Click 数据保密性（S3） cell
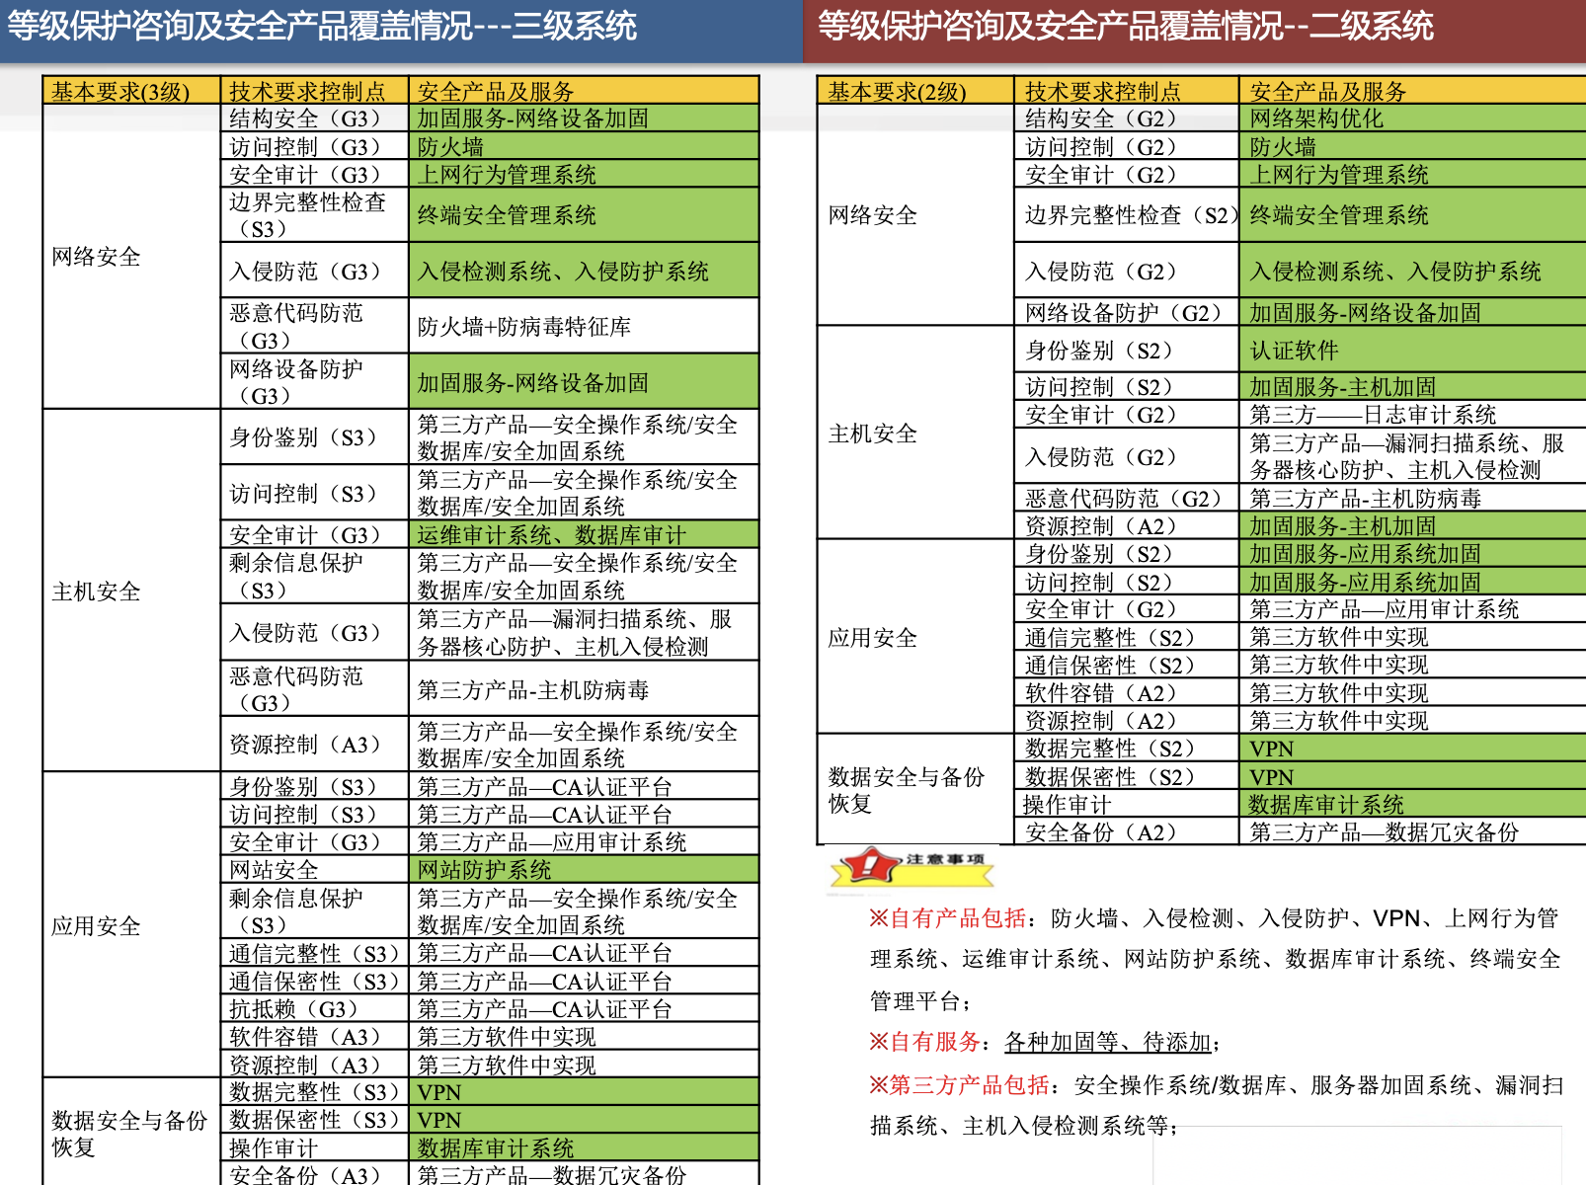Screen dimensions: 1586x1185 (314, 1120)
